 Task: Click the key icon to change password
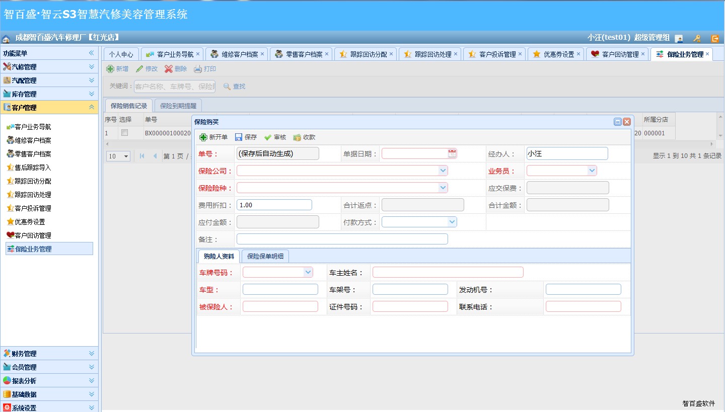[697, 38]
